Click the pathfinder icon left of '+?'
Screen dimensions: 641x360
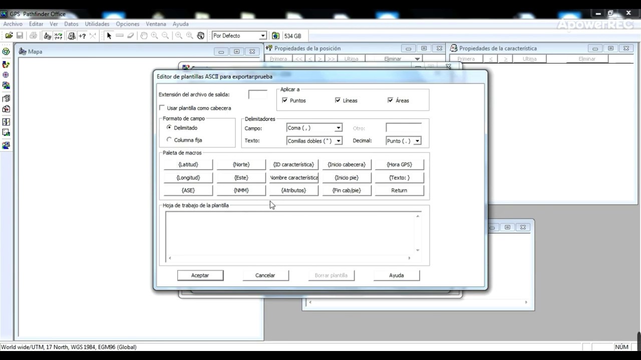click(x=72, y=35)
